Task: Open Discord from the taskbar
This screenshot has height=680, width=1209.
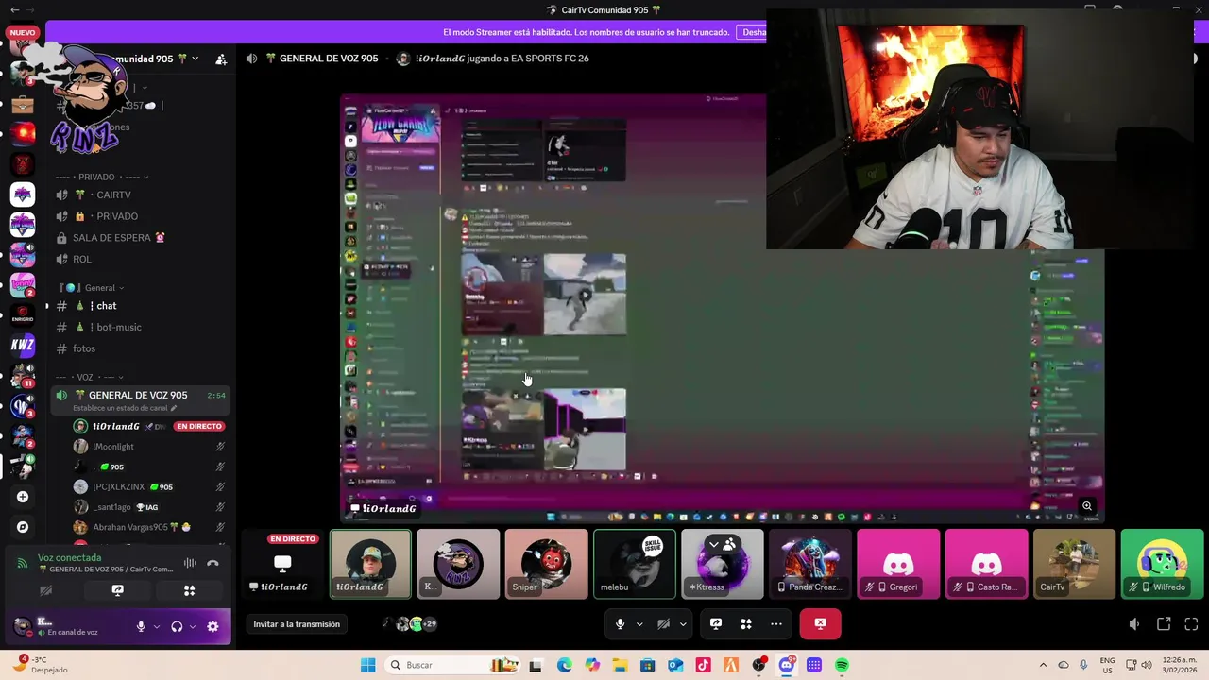Action: (786, 665)
